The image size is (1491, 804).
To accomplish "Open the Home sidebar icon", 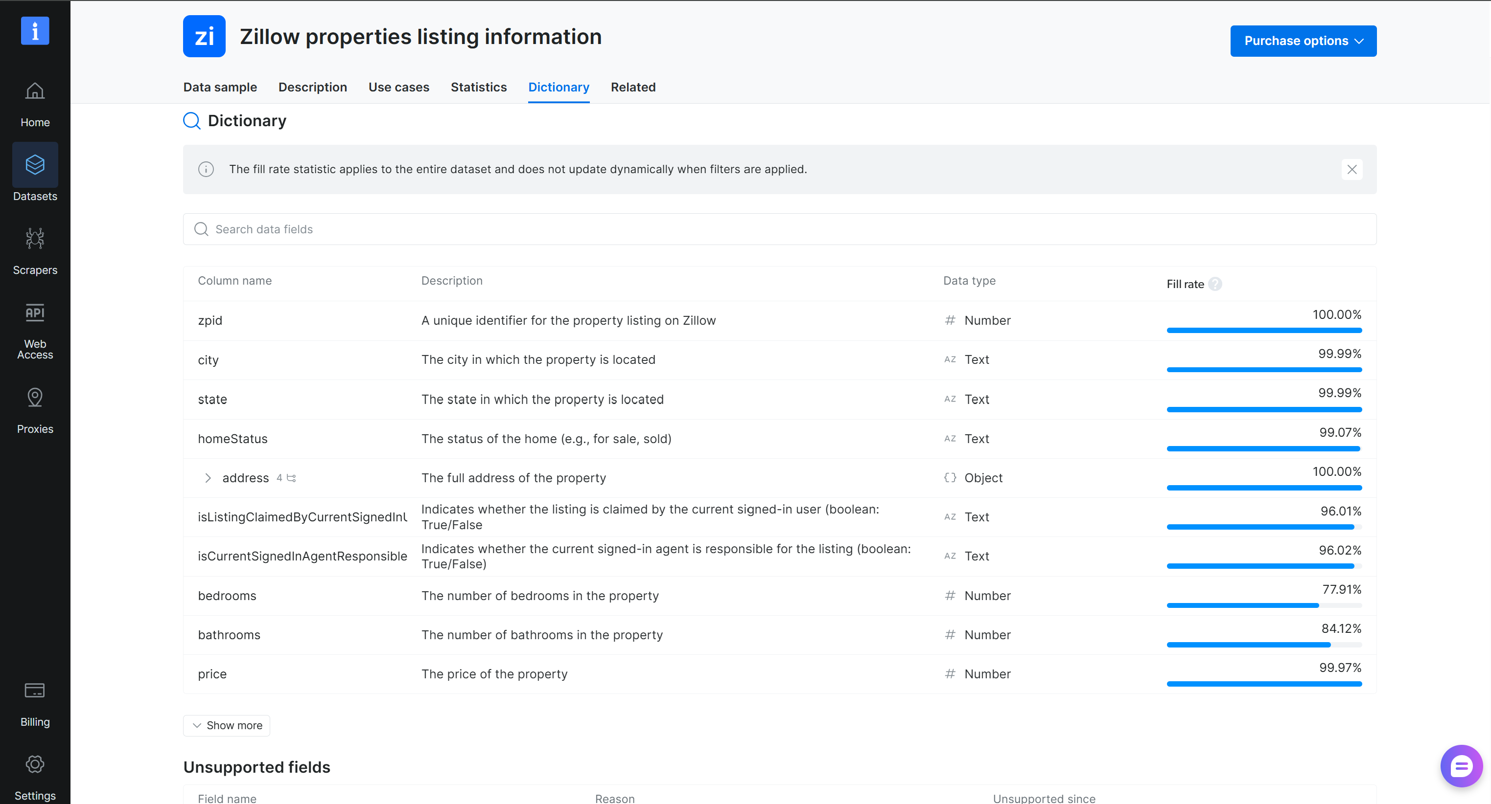I will (x=35, y=91).
